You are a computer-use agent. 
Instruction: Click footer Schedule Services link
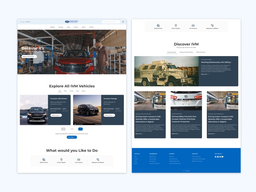coord(174,161)
